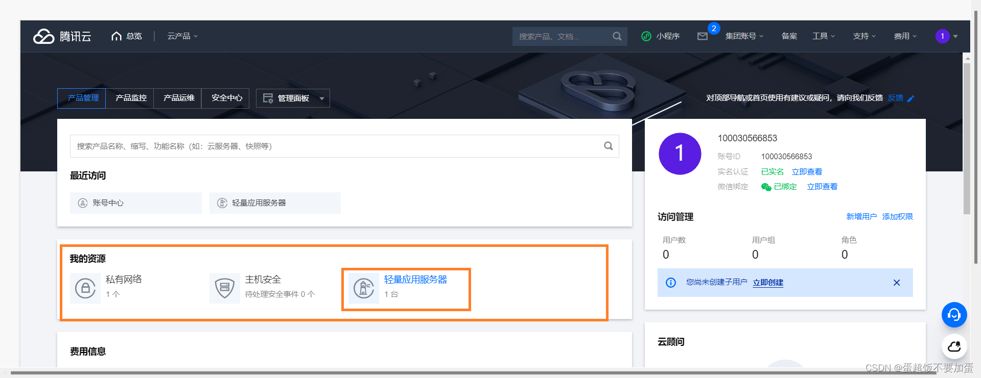Image resolution: width=981 pixels, height=378 pixels.
Task: Click the 反馈 feedback link
Action: [x=896, y=98]
